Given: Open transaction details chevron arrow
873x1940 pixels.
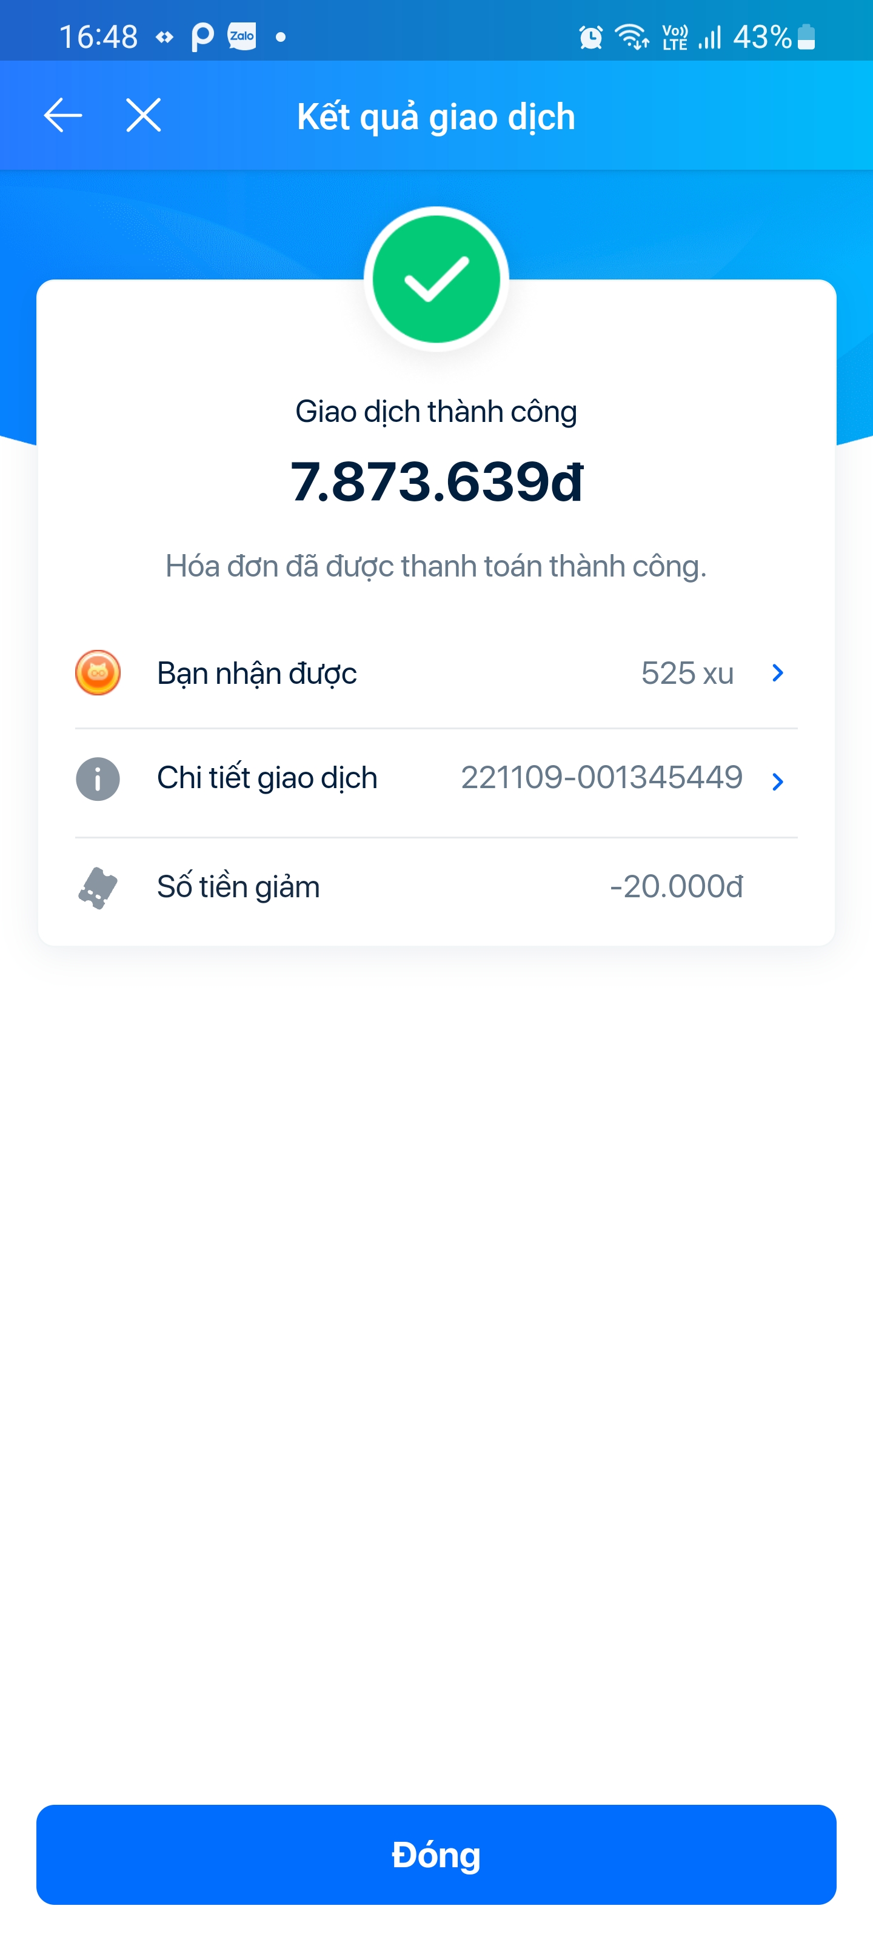Looking at the screenshot, I should (x=778, y=781).
